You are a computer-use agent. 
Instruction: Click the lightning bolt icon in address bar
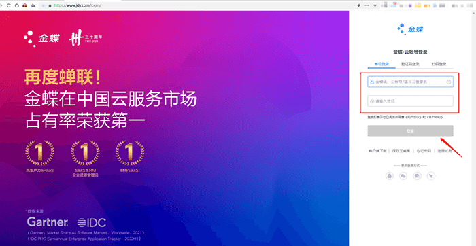point(358,5)
